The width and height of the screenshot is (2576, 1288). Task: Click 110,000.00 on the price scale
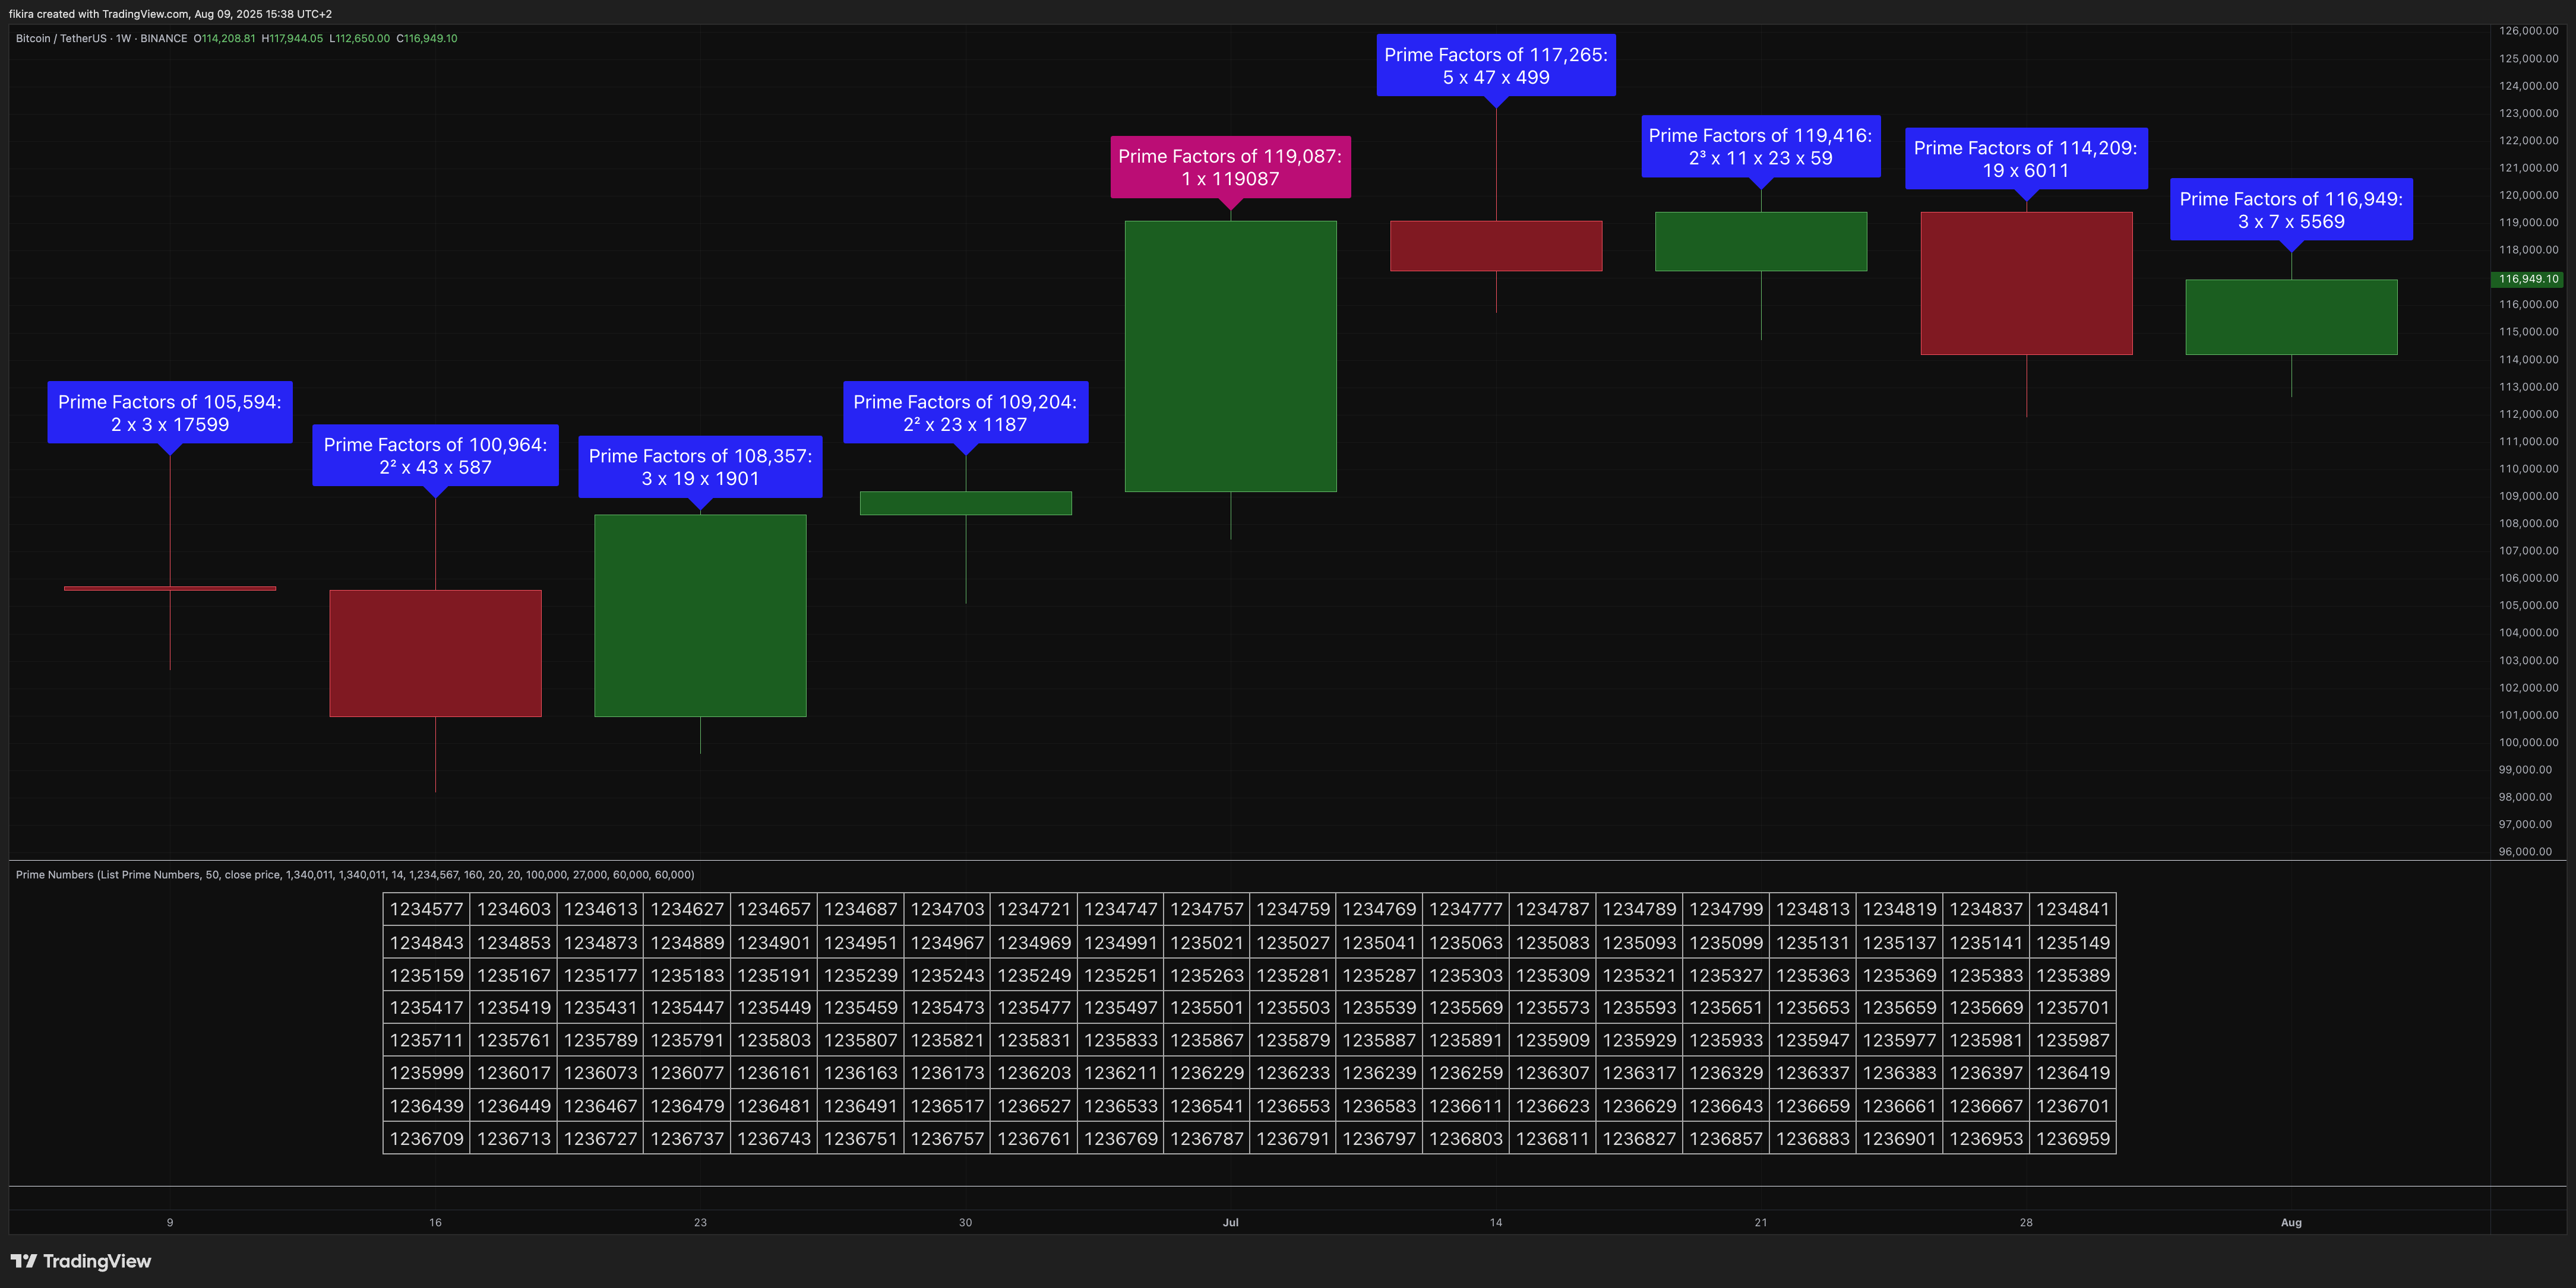(x=2528, y=469)
